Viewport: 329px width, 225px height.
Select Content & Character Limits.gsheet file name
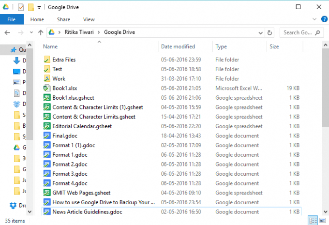pos(94,117)
